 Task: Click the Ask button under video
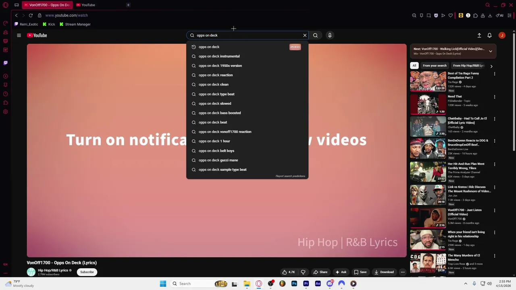(341, 272)
